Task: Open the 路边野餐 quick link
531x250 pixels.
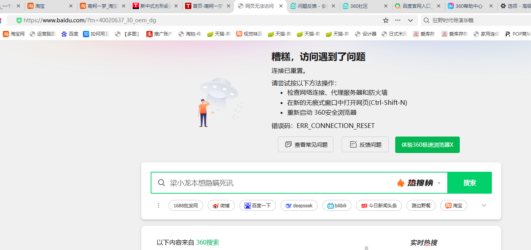Action: point(421,205)
